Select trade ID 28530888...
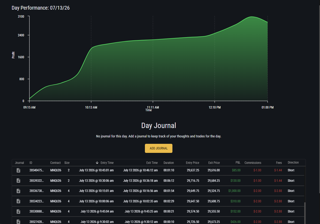Screen dimensions: 320x224 point(37,211)
